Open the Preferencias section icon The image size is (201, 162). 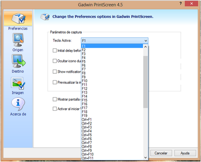[19, 19]
